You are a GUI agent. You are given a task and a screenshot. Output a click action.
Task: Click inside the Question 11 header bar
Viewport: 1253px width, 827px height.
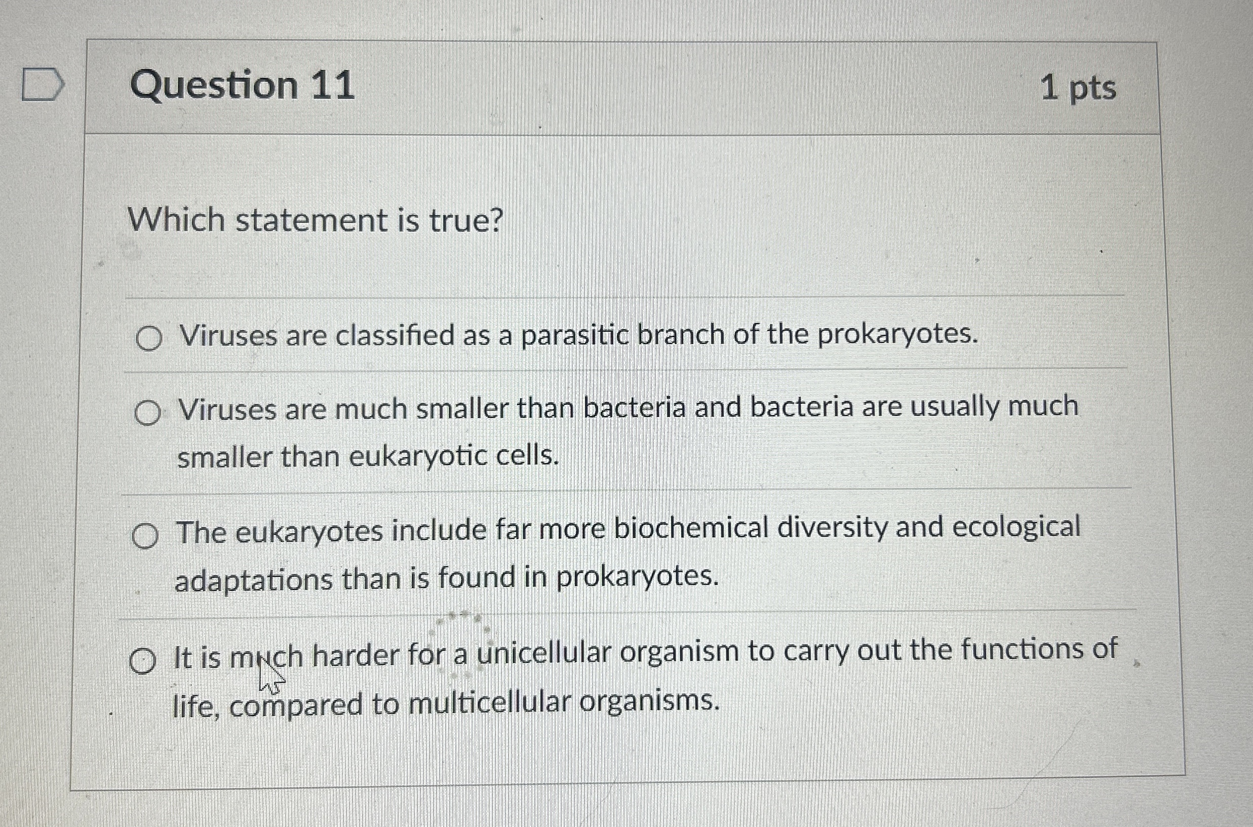tap(686, 87)
